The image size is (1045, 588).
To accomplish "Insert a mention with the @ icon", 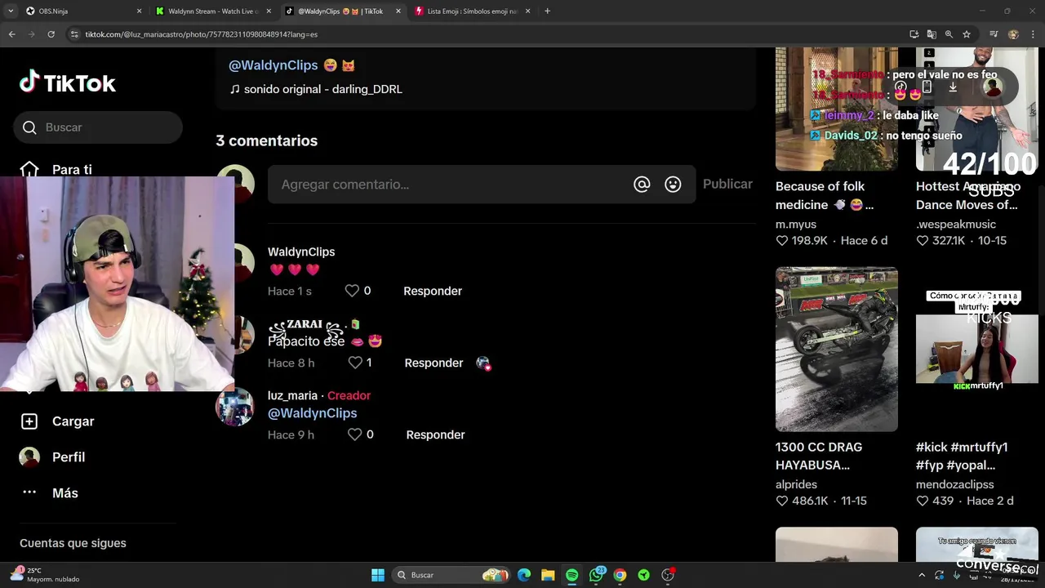I will 642,185.
